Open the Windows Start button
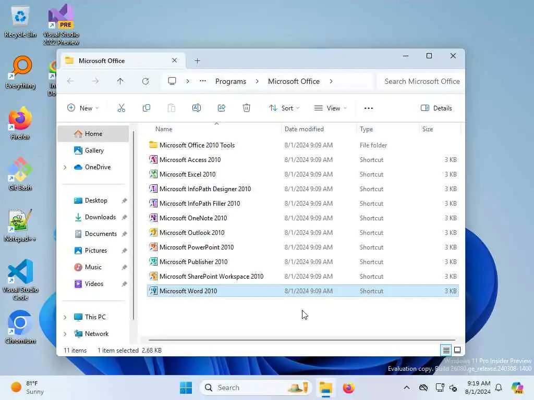The height and width of the screenshot is (400, 534). (186, 387)
